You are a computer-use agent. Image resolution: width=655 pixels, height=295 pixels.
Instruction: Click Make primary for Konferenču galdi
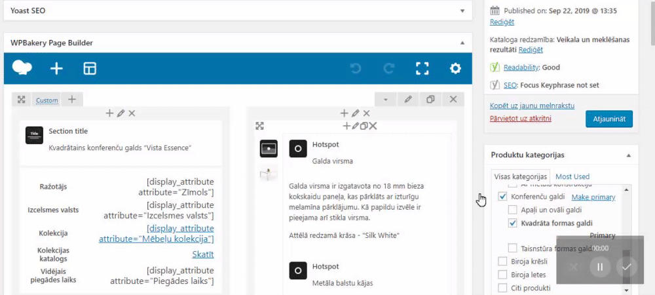pos(593,197)
